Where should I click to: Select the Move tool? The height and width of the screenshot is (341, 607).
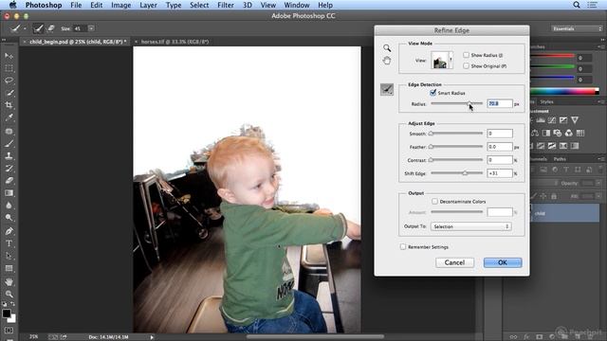click(9, 56)
